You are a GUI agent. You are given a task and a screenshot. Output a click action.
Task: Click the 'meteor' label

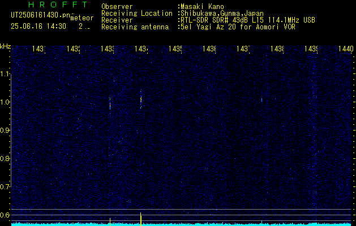[x=82, y=18]
